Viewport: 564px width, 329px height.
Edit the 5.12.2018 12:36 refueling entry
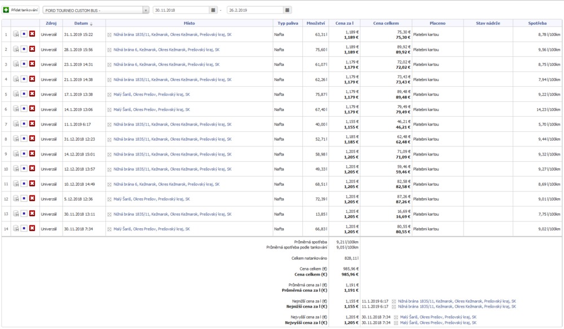[24, 198]
